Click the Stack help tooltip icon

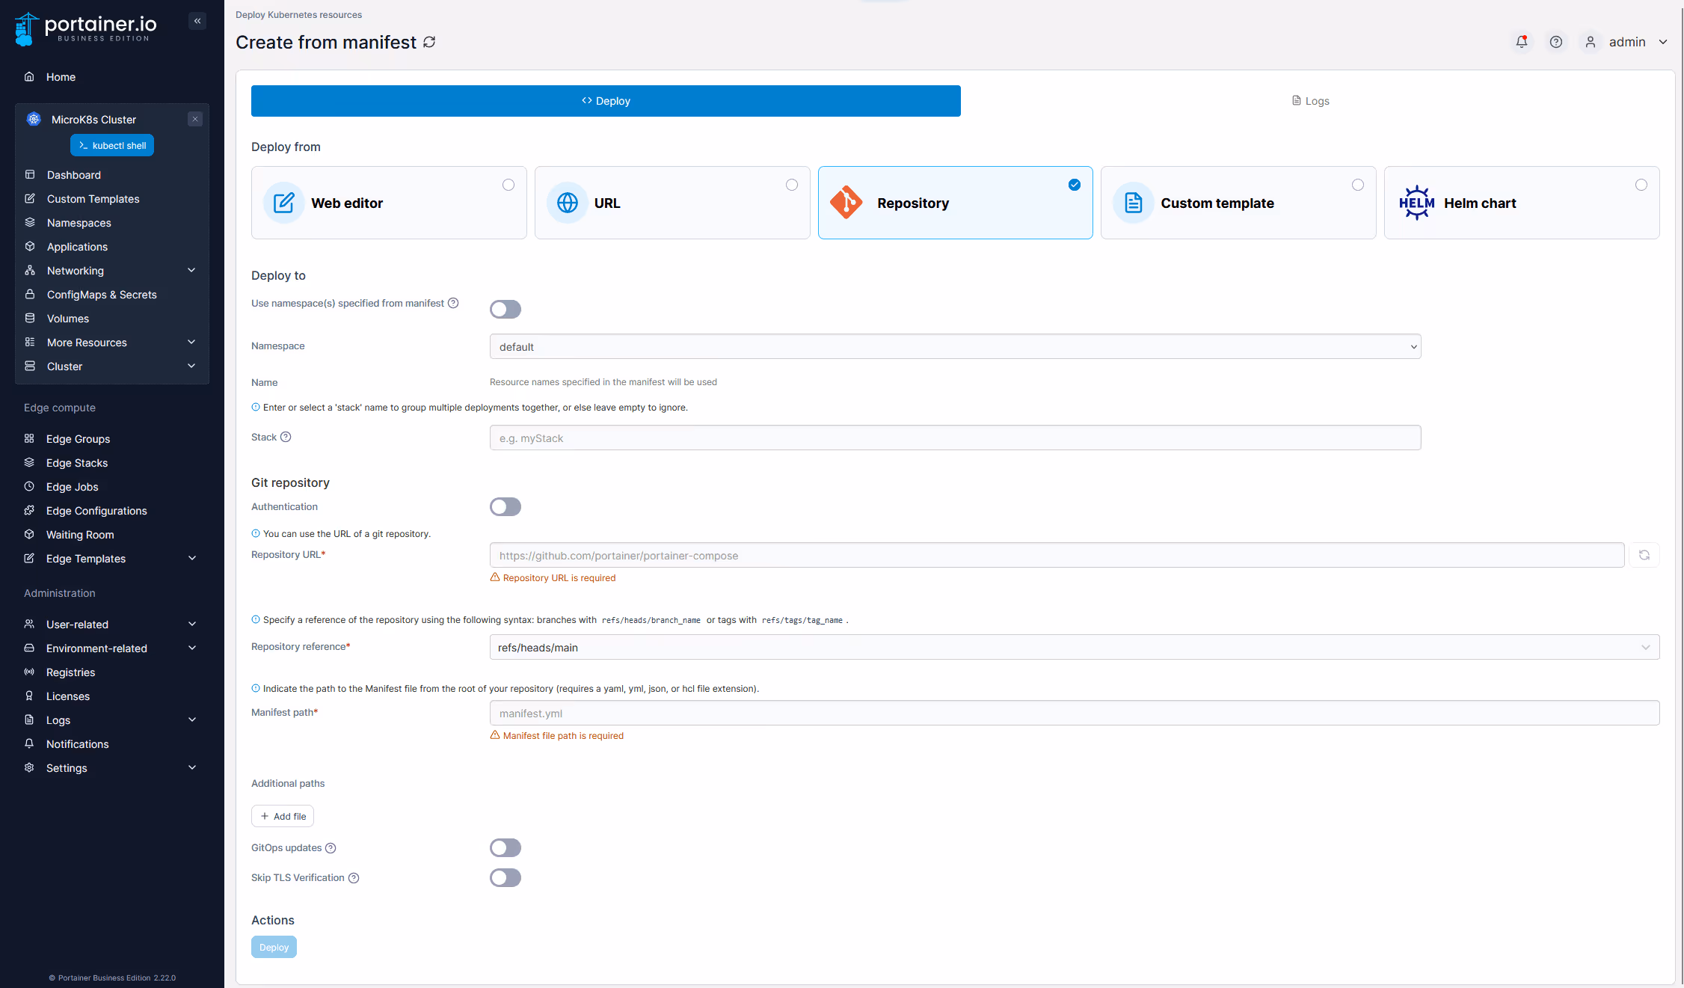click(x=286, y=437)
